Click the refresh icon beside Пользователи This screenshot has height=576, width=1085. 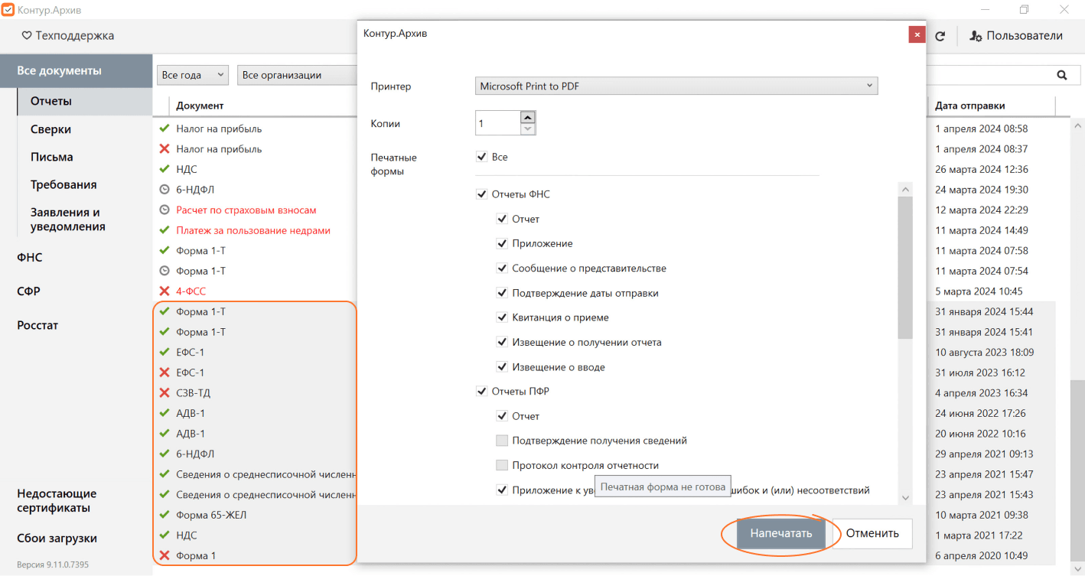940,36
